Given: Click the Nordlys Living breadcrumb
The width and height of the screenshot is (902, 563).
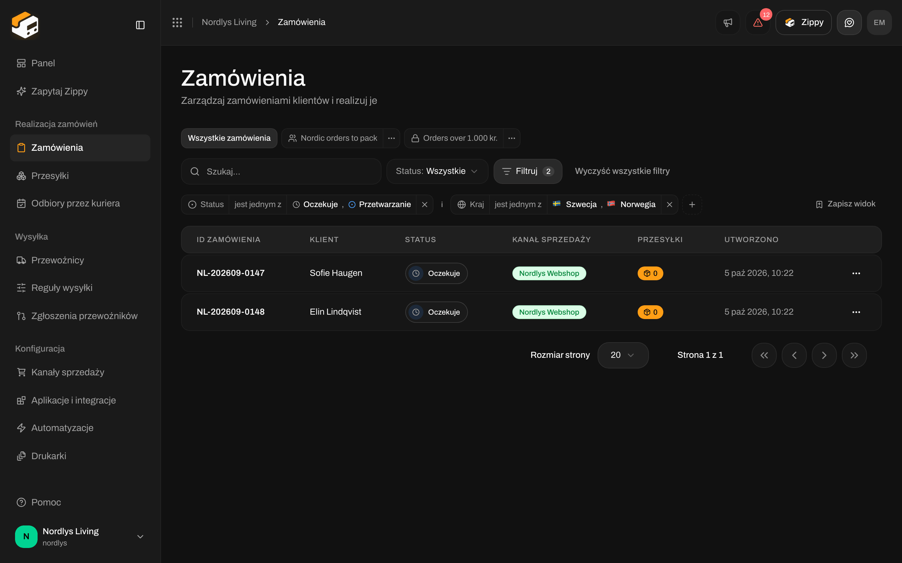Looking at the screenshot, I should click(229, 22).
